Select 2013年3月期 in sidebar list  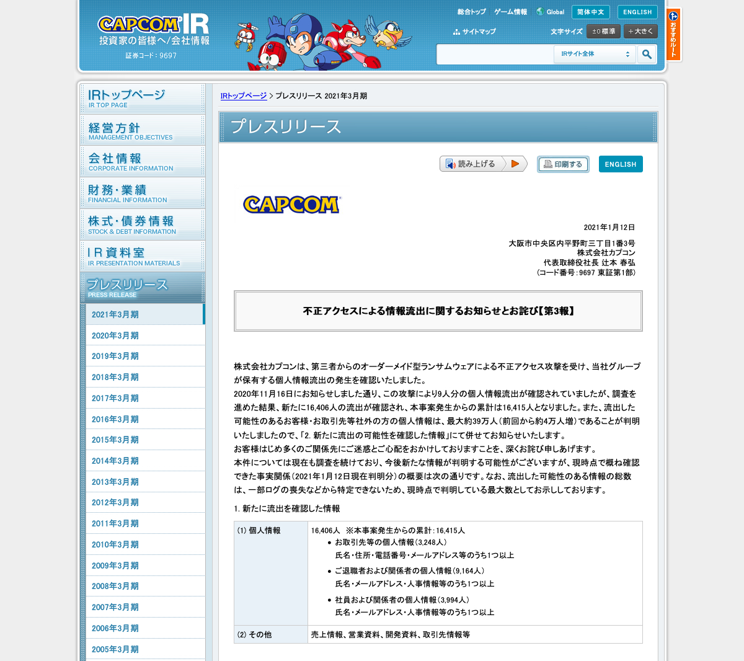pos(145,482)
